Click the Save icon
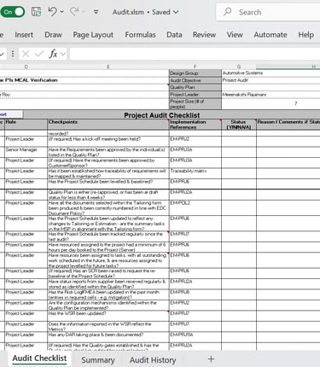 pos(36,12)
